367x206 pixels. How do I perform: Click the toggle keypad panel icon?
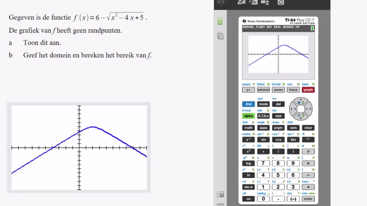[220, 194]
